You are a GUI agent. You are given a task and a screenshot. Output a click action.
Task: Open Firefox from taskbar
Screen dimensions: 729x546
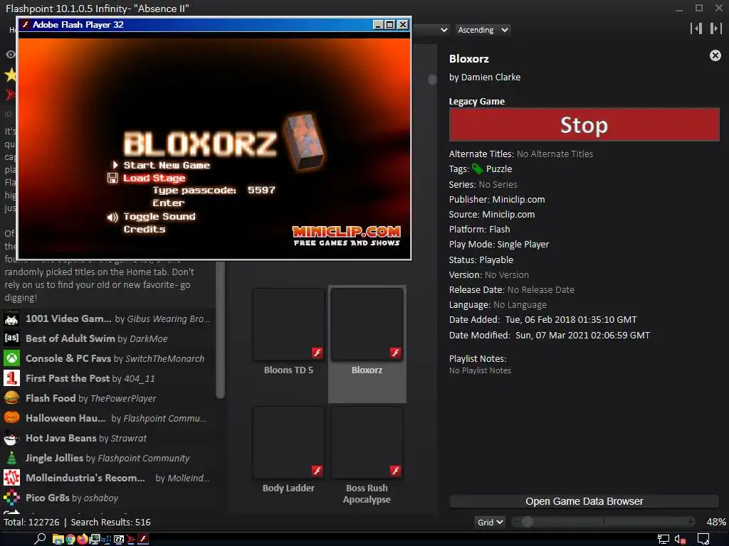[x=83, y=539]
